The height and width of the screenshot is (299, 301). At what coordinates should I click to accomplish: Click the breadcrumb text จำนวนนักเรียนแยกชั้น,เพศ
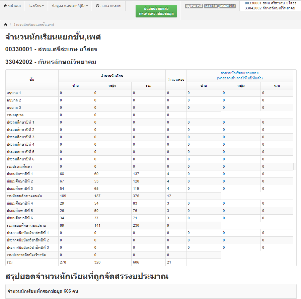[33, 25]
